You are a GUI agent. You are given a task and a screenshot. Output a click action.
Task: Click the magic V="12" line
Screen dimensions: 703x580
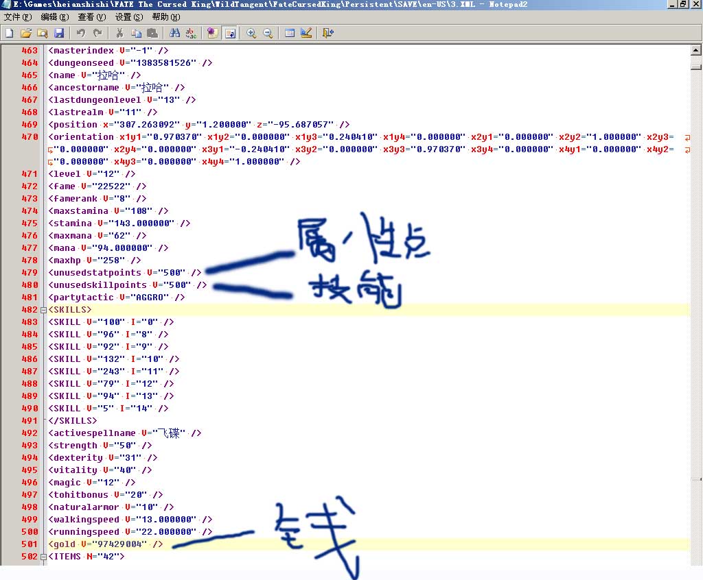coord(92,483)
